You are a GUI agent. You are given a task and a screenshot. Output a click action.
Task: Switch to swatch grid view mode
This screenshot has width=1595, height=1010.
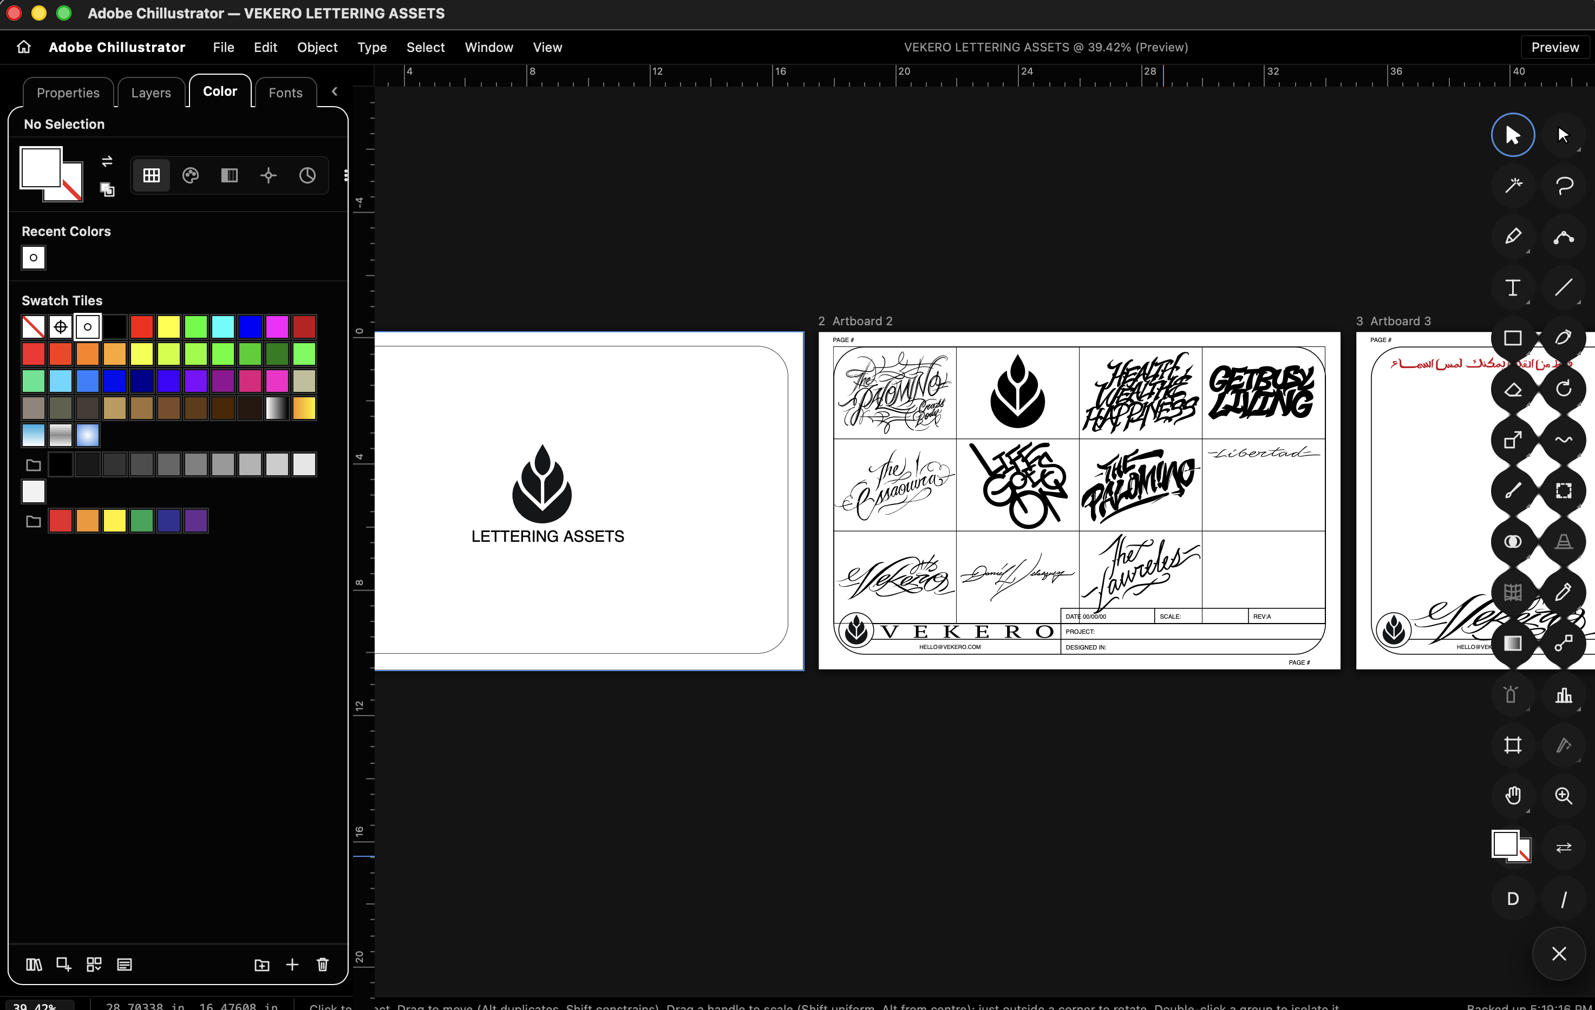151,175
